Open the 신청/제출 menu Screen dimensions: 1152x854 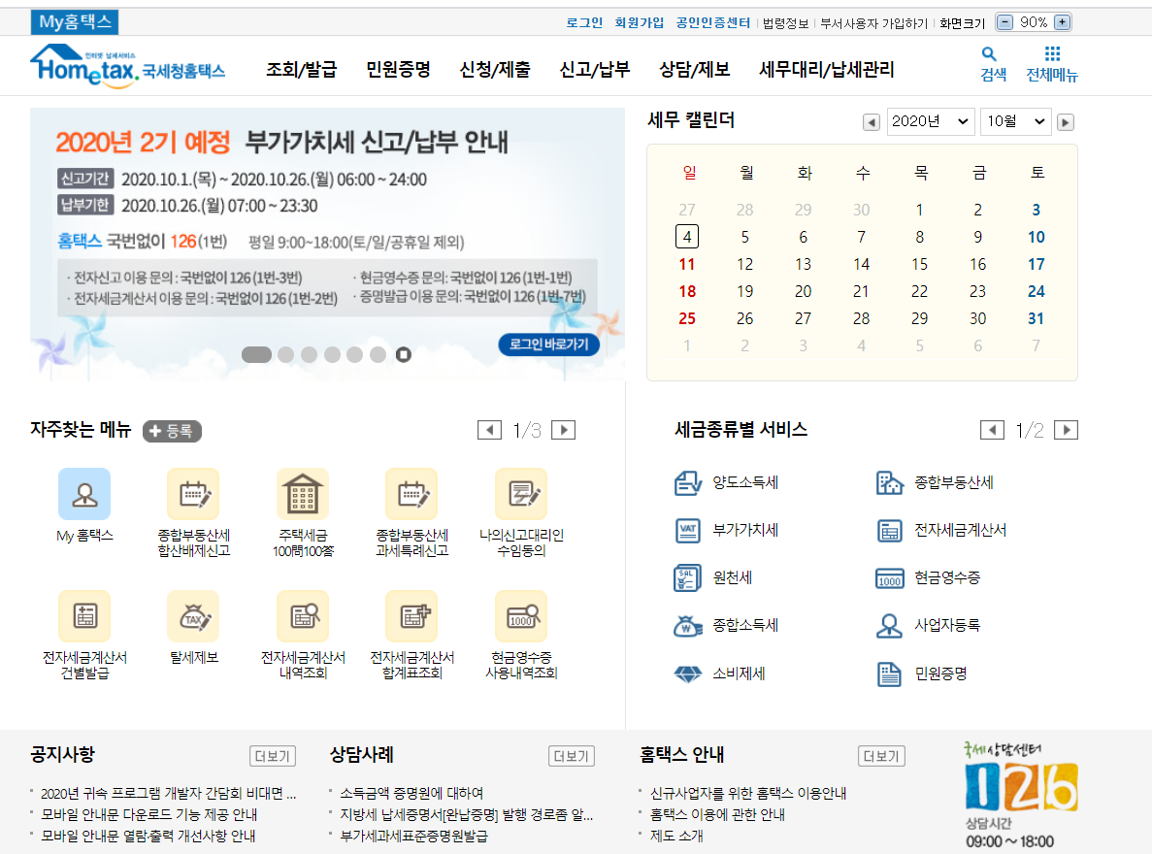(x=494, y=69)
